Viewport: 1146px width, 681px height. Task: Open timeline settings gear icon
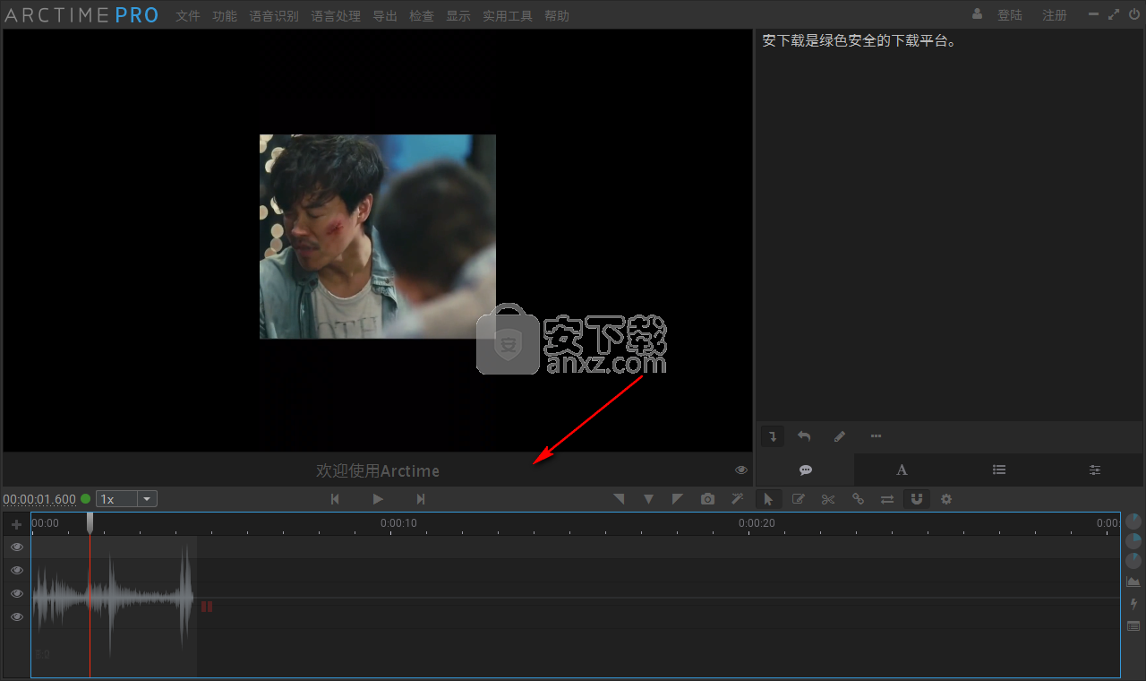[x=946, y=499]
